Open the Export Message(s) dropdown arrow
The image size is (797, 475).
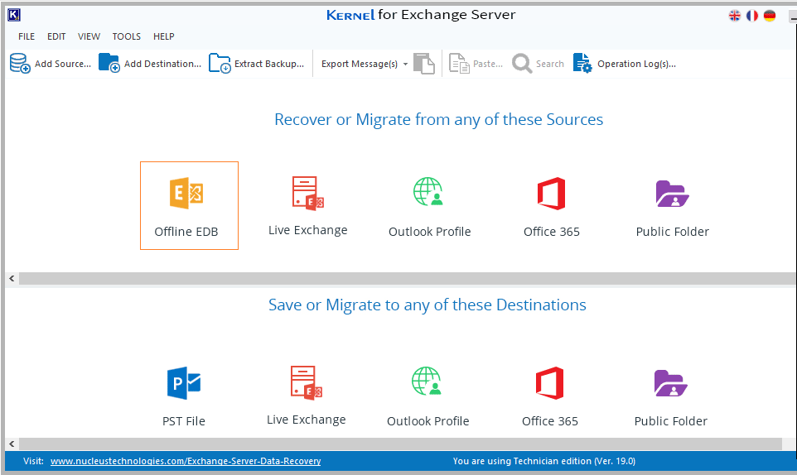tap(405, 64)
